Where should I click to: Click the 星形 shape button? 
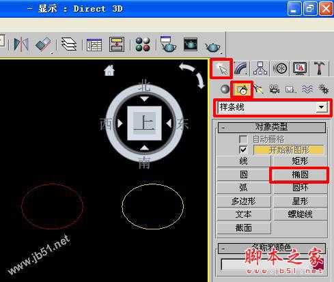pyautogui.click(x=300, y=201)
